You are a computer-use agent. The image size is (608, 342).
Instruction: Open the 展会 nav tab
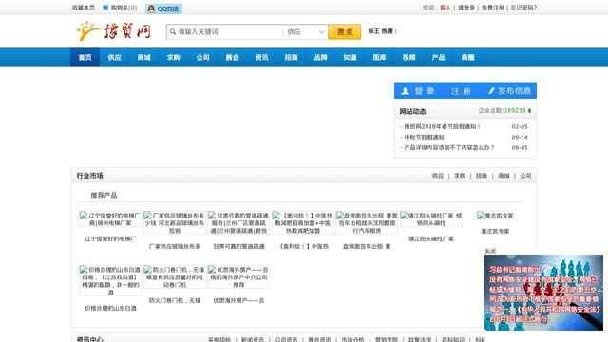(232, 57)
